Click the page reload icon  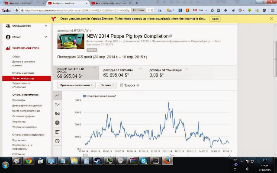pos(152,10)
